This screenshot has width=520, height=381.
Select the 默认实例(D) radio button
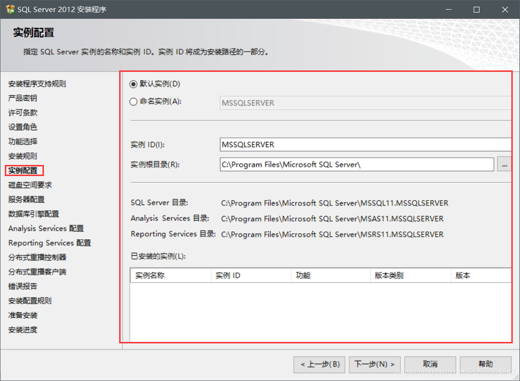(x=133, y=84)
